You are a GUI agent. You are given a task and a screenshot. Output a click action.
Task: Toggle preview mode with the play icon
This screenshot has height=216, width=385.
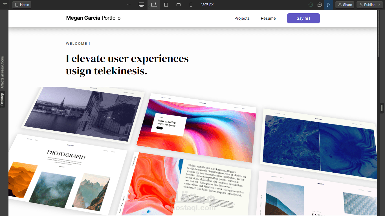[x=329, y=5]
